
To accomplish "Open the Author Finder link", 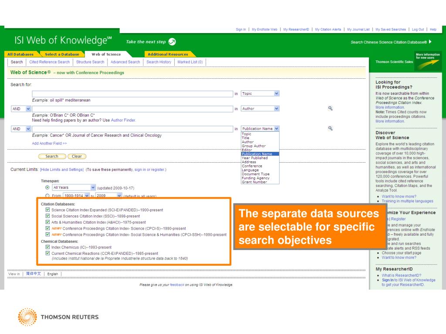I will 123,120.
